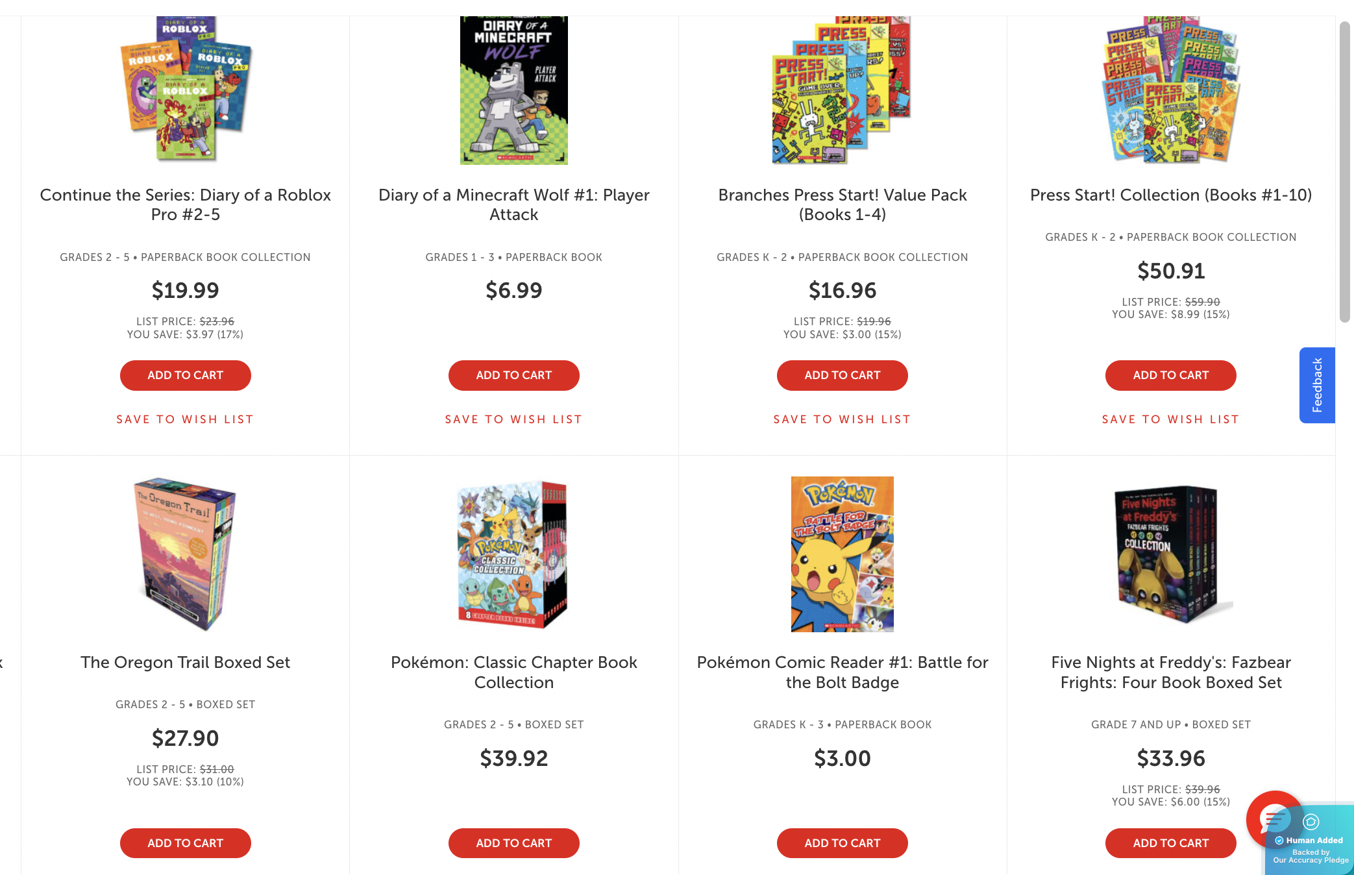This screenshot has width=1354, height=875.
Task: Save Press Start! Collection to wish list
Action: [x=1170, y=419]
